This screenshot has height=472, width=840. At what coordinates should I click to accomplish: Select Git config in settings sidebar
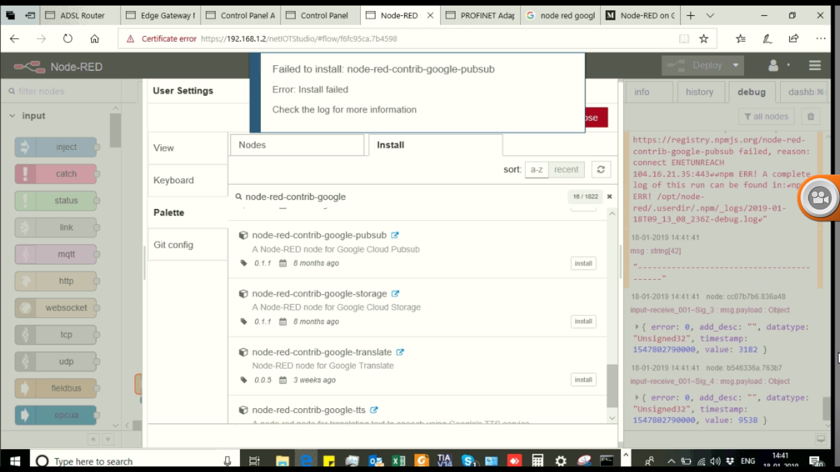(x=173, y=245)
